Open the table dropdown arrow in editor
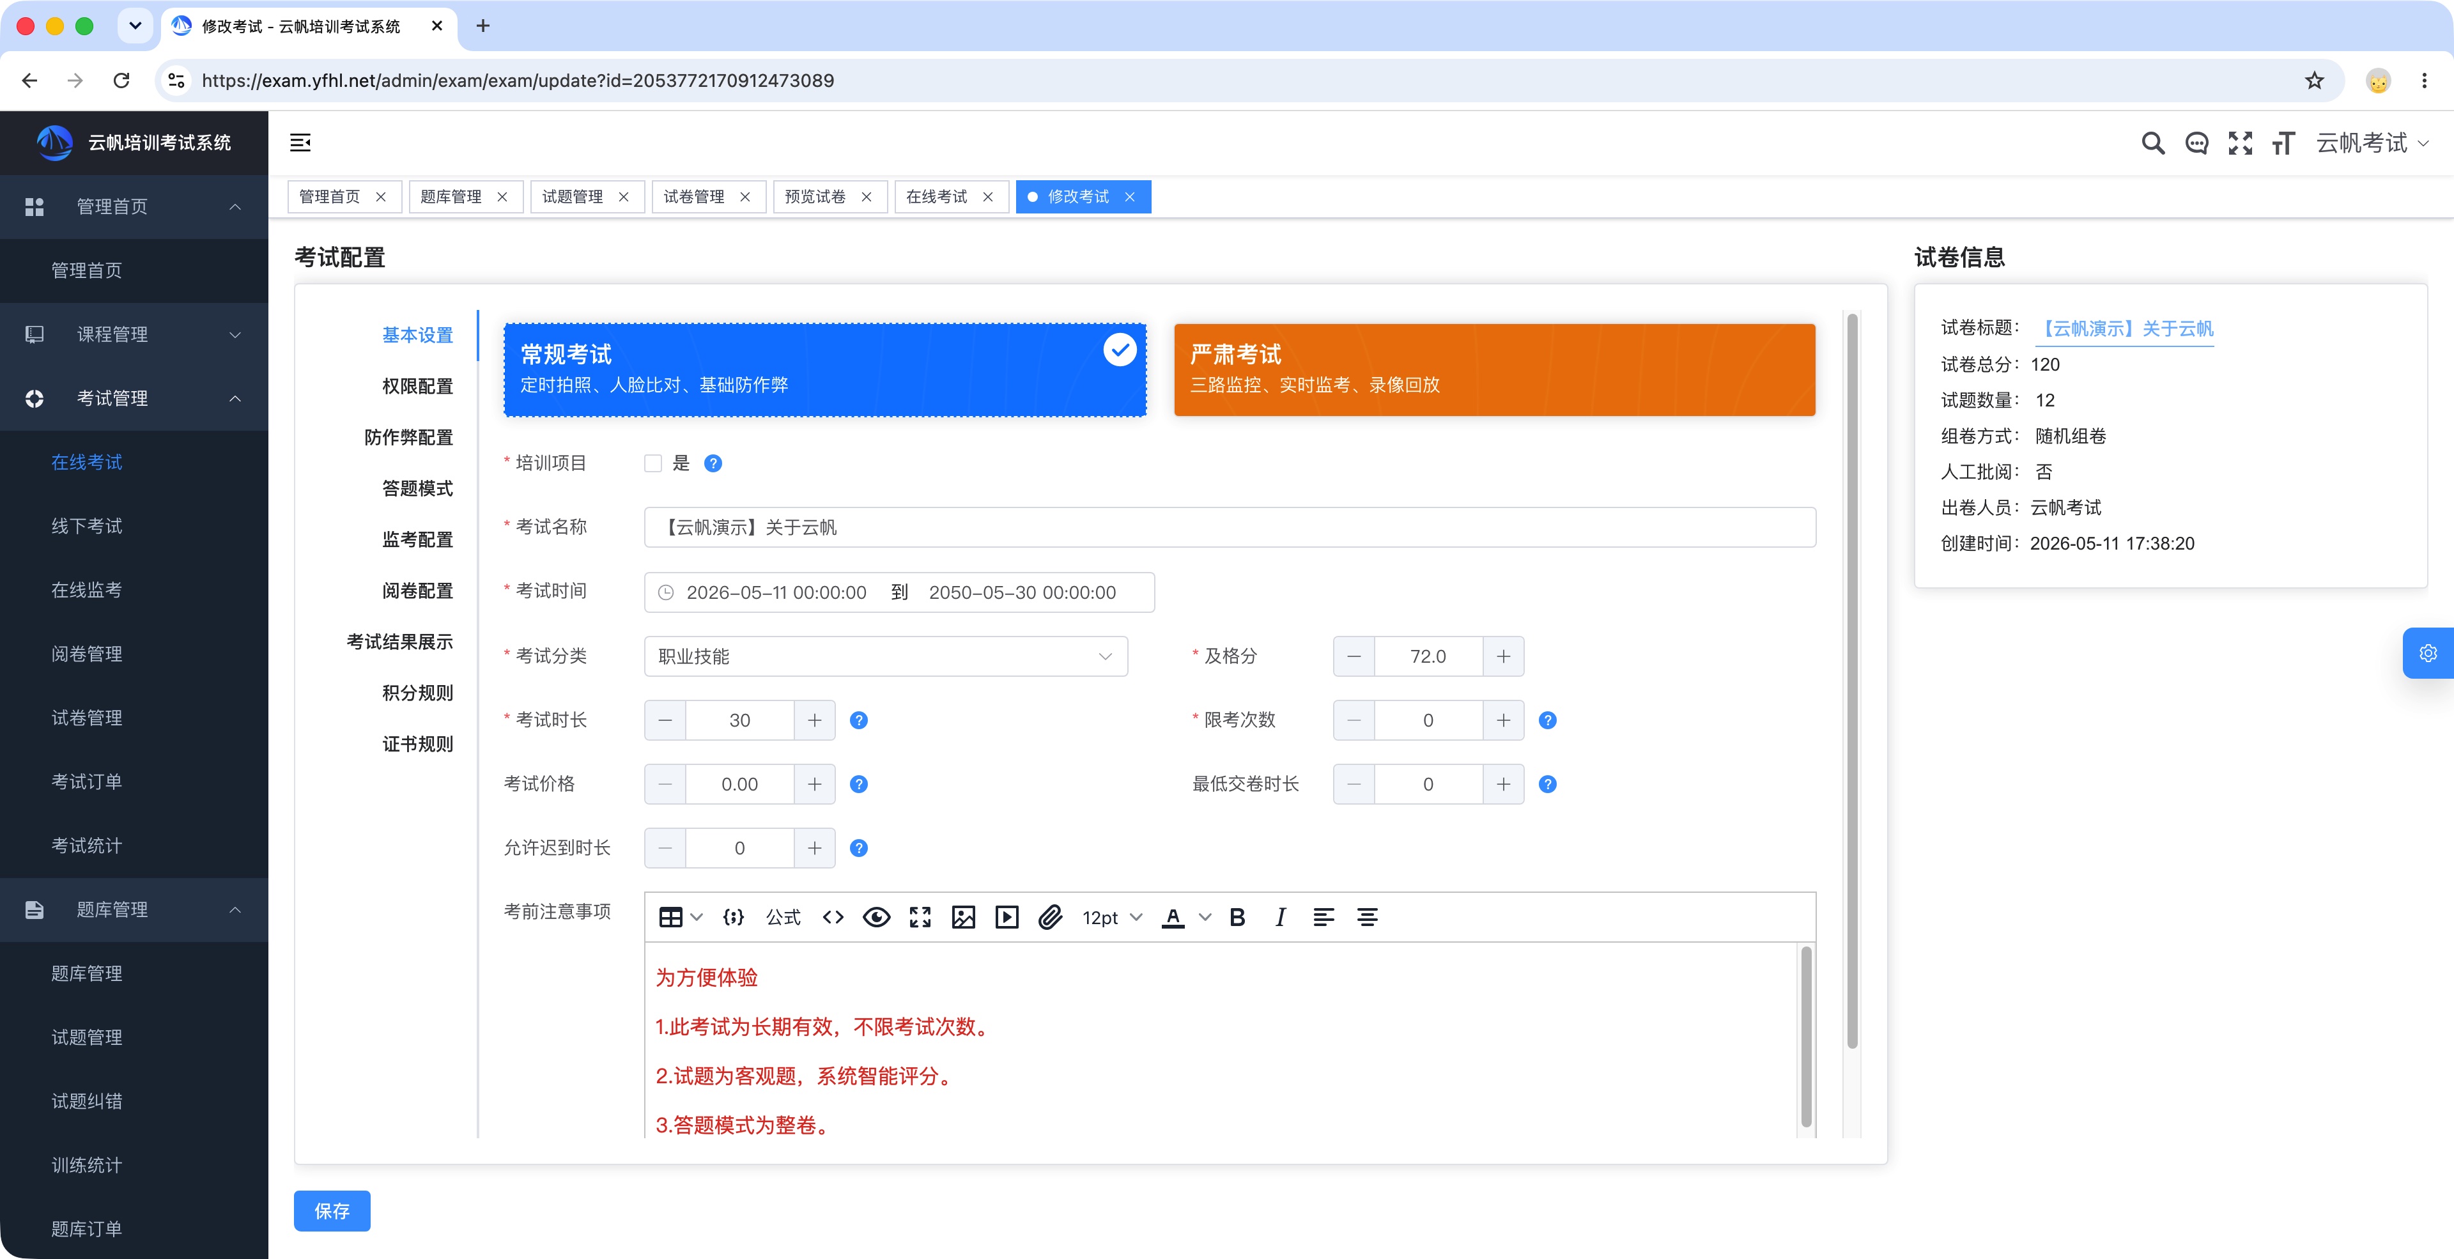 697,917
